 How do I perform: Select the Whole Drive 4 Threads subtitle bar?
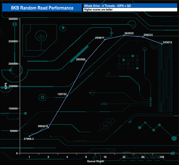click(130, 5)
